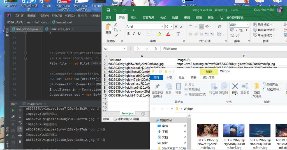Create new folder in Explorer ribbon
Viewport: 287px width, 150px height.
[257, 89]
